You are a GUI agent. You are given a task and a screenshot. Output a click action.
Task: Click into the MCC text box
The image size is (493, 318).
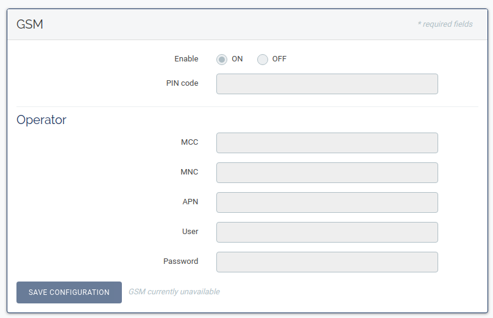click(x=327, y=143)
